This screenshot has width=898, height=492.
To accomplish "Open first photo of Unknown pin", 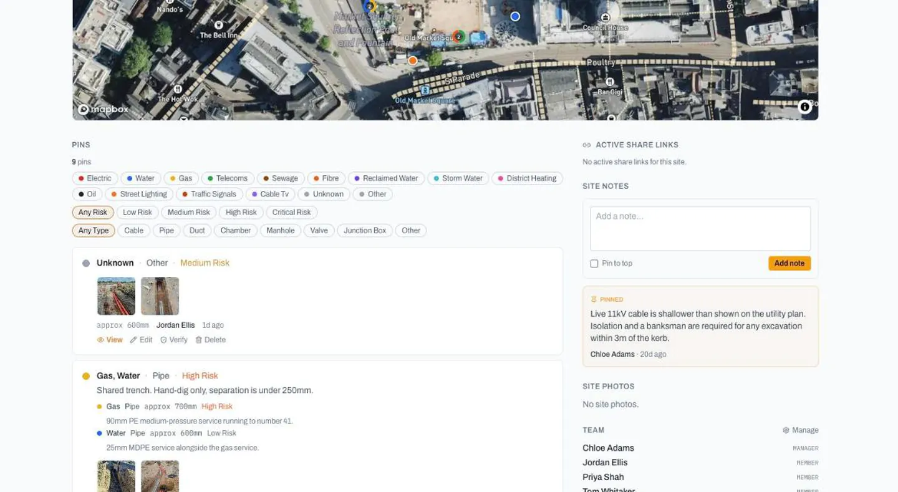I will pos(116,296).
